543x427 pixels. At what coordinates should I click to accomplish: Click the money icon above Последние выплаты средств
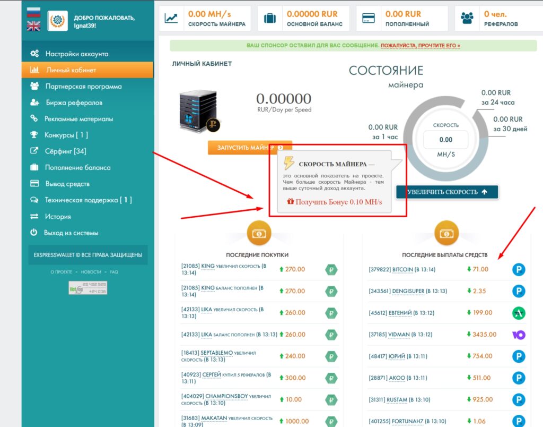tap(446, 234)
